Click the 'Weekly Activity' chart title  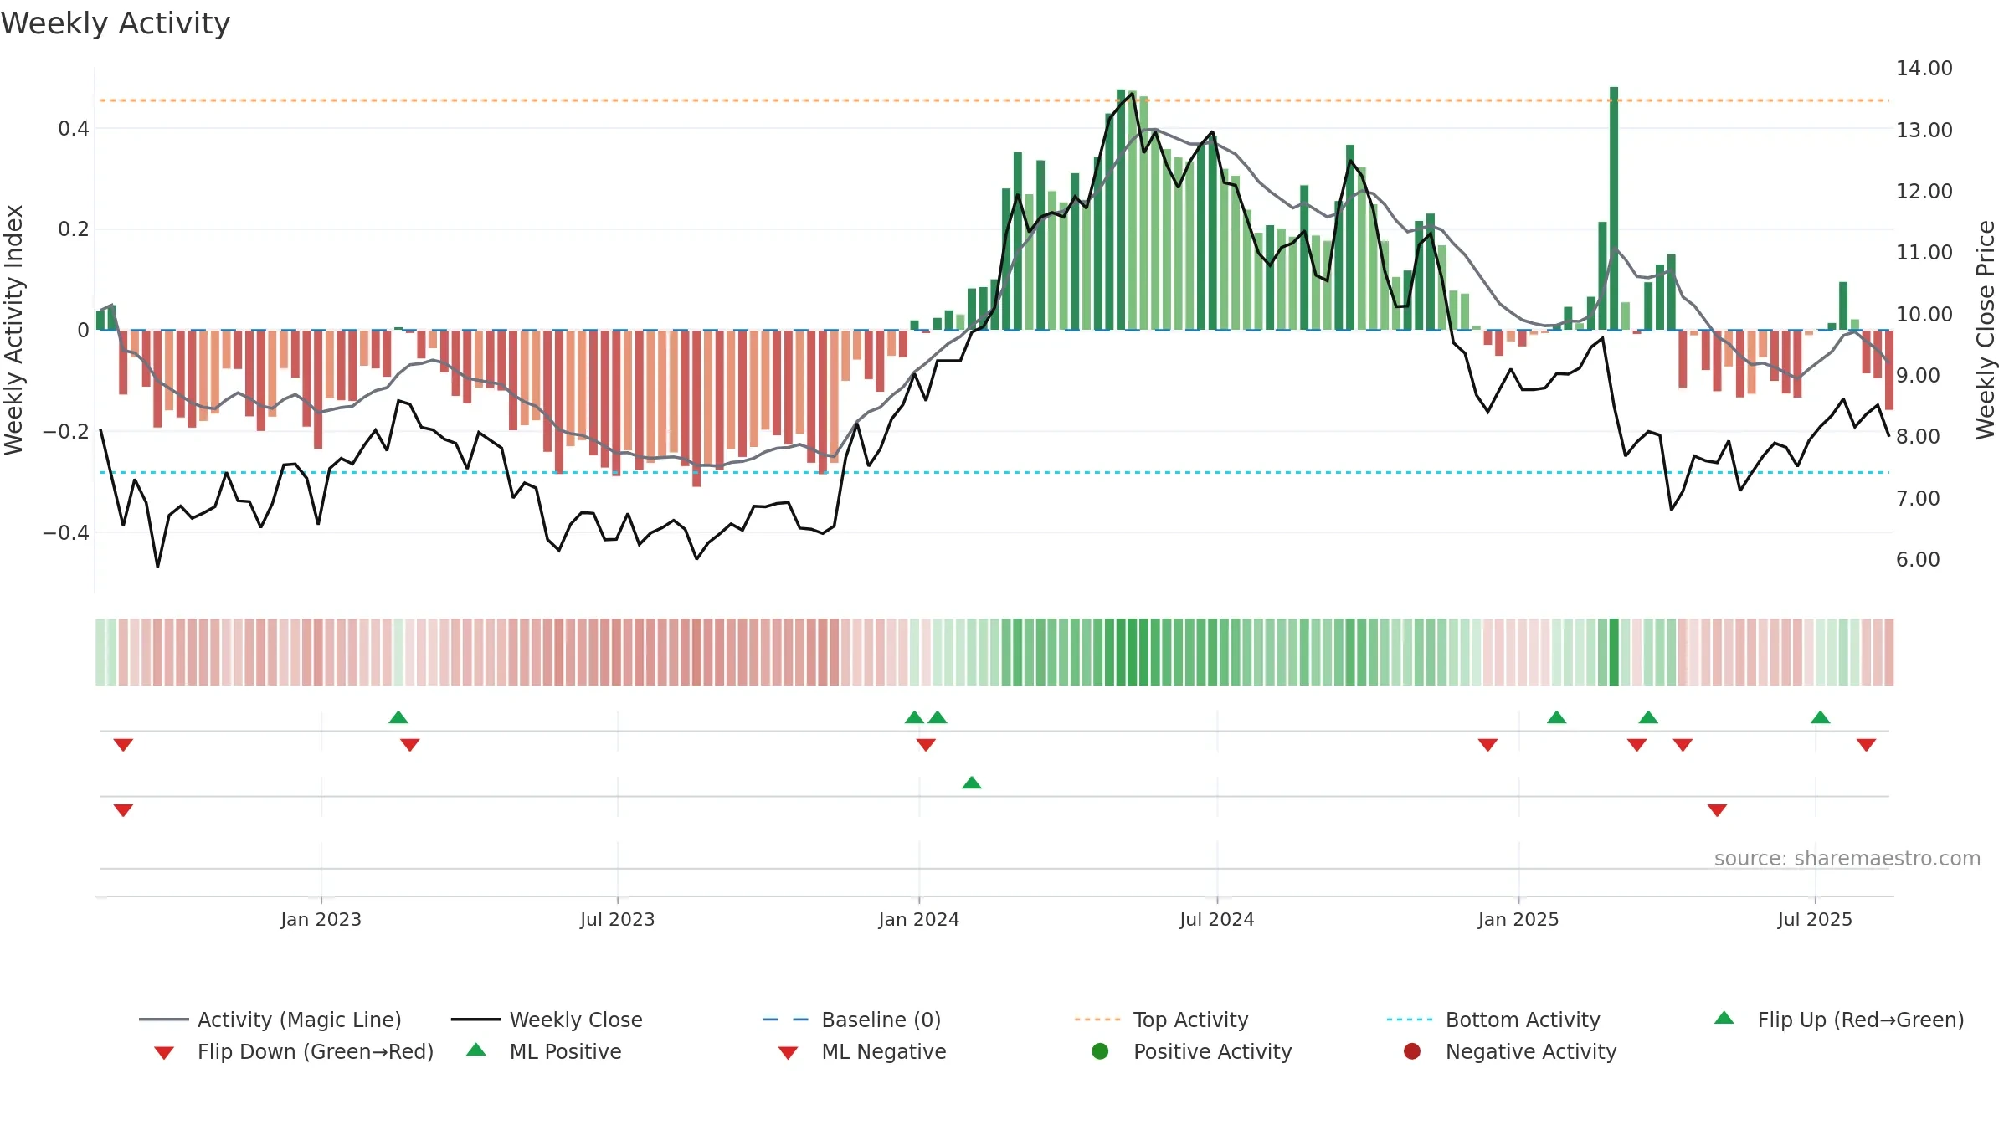(x=116, y=23)
